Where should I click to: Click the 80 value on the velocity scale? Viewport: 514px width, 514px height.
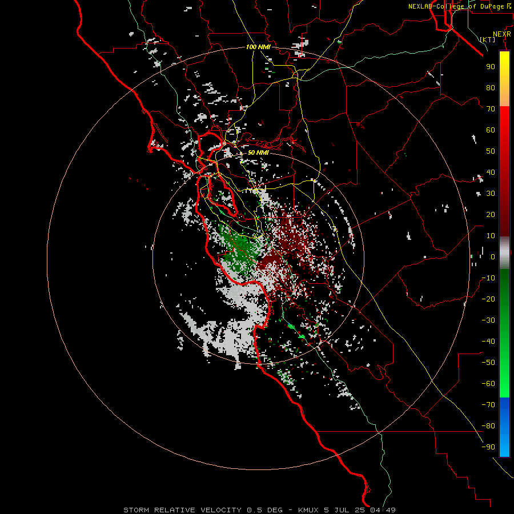pos(491,88)
